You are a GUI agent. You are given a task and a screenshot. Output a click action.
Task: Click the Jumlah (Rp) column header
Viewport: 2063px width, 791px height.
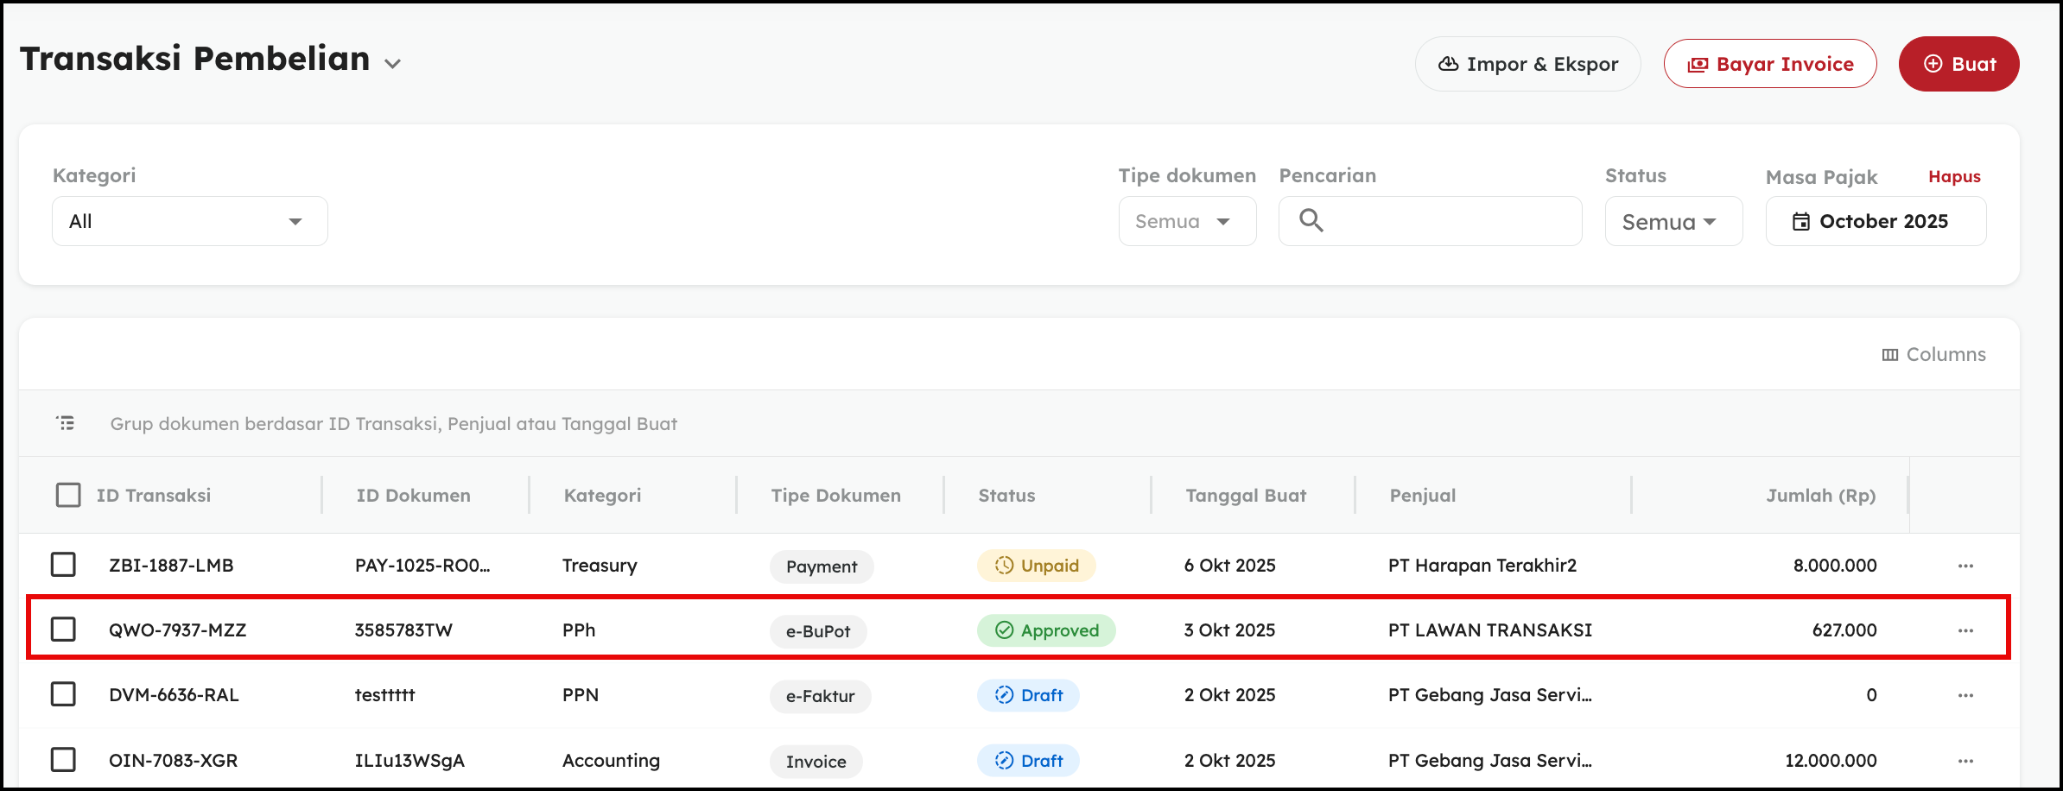click(x=1820, y=495)
